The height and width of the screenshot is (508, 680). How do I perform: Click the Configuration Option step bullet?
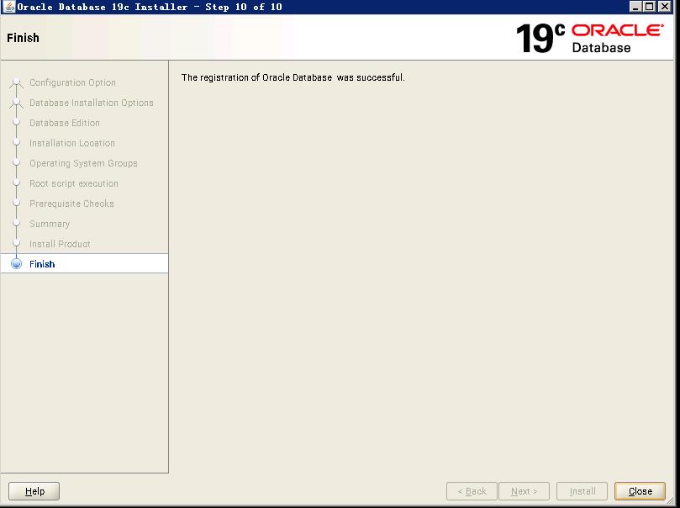click(17, 82)
